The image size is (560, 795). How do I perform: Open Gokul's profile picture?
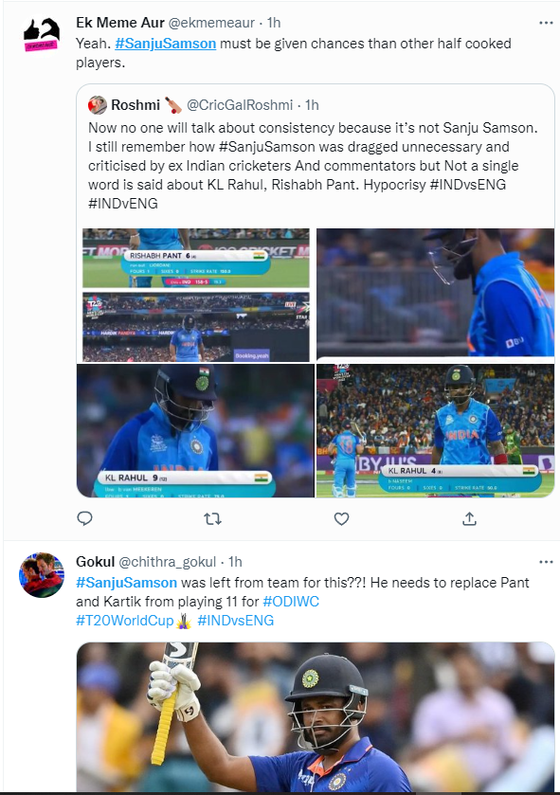coord(42,575)
